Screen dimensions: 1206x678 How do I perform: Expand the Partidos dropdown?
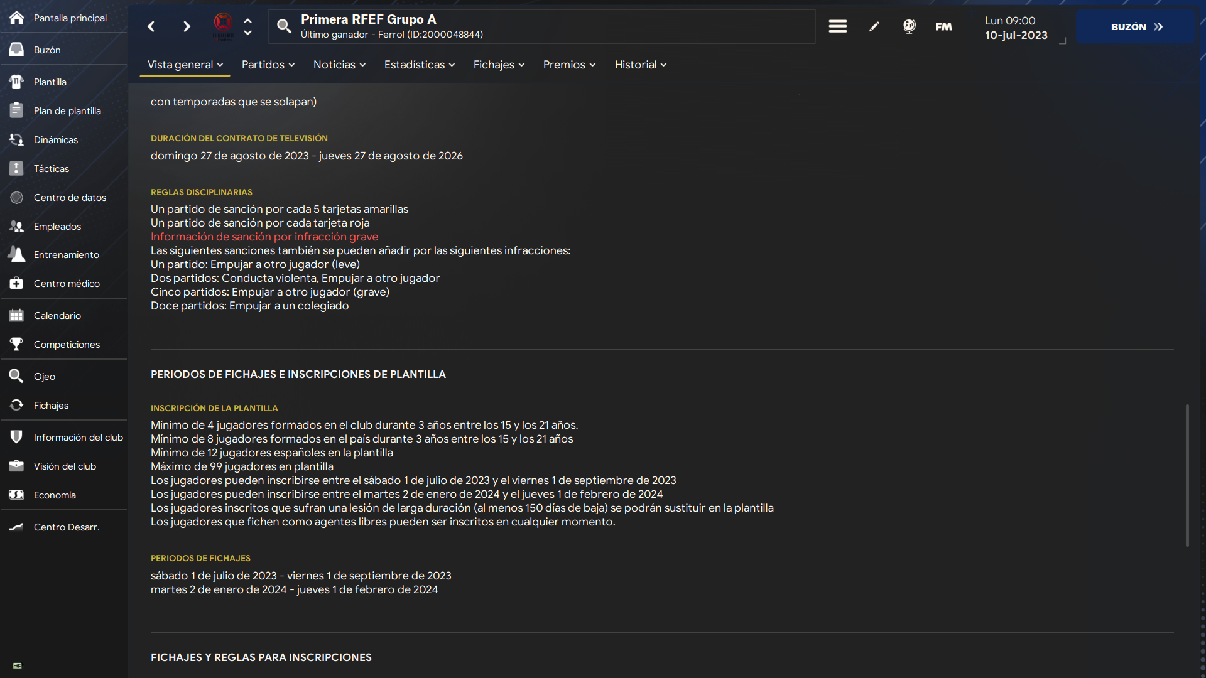268,65
